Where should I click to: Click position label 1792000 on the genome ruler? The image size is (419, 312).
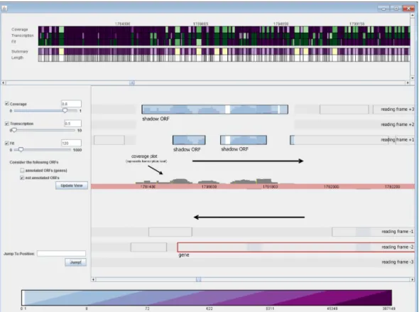[x=332, y=187]
